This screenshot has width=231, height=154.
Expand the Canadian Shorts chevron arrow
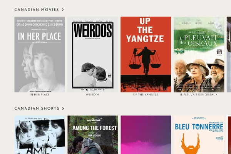63,109
